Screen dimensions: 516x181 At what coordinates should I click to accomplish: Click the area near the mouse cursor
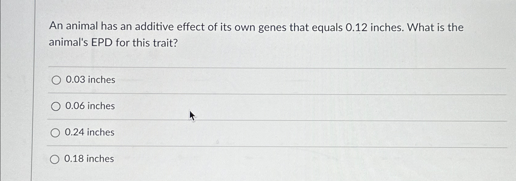(191, 115)
